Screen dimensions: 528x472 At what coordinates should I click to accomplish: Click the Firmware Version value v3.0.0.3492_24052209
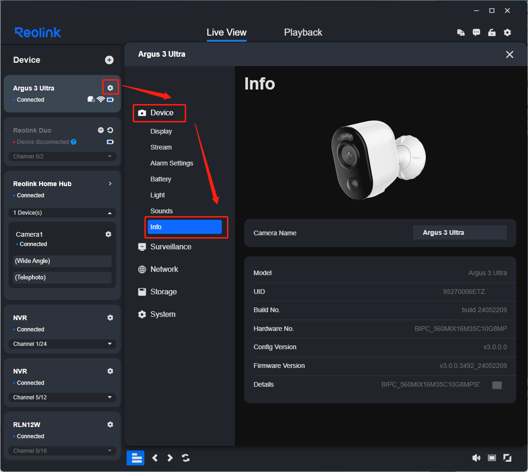(473, 366)
